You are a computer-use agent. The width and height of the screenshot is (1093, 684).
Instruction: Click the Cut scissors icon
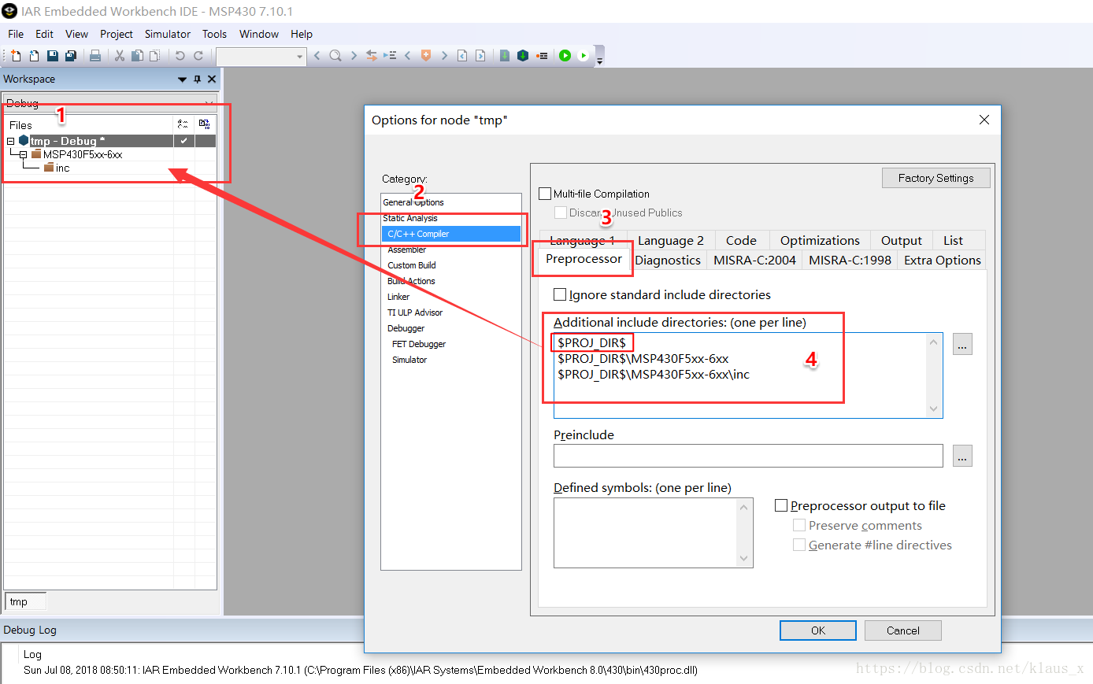coord(120,56)
